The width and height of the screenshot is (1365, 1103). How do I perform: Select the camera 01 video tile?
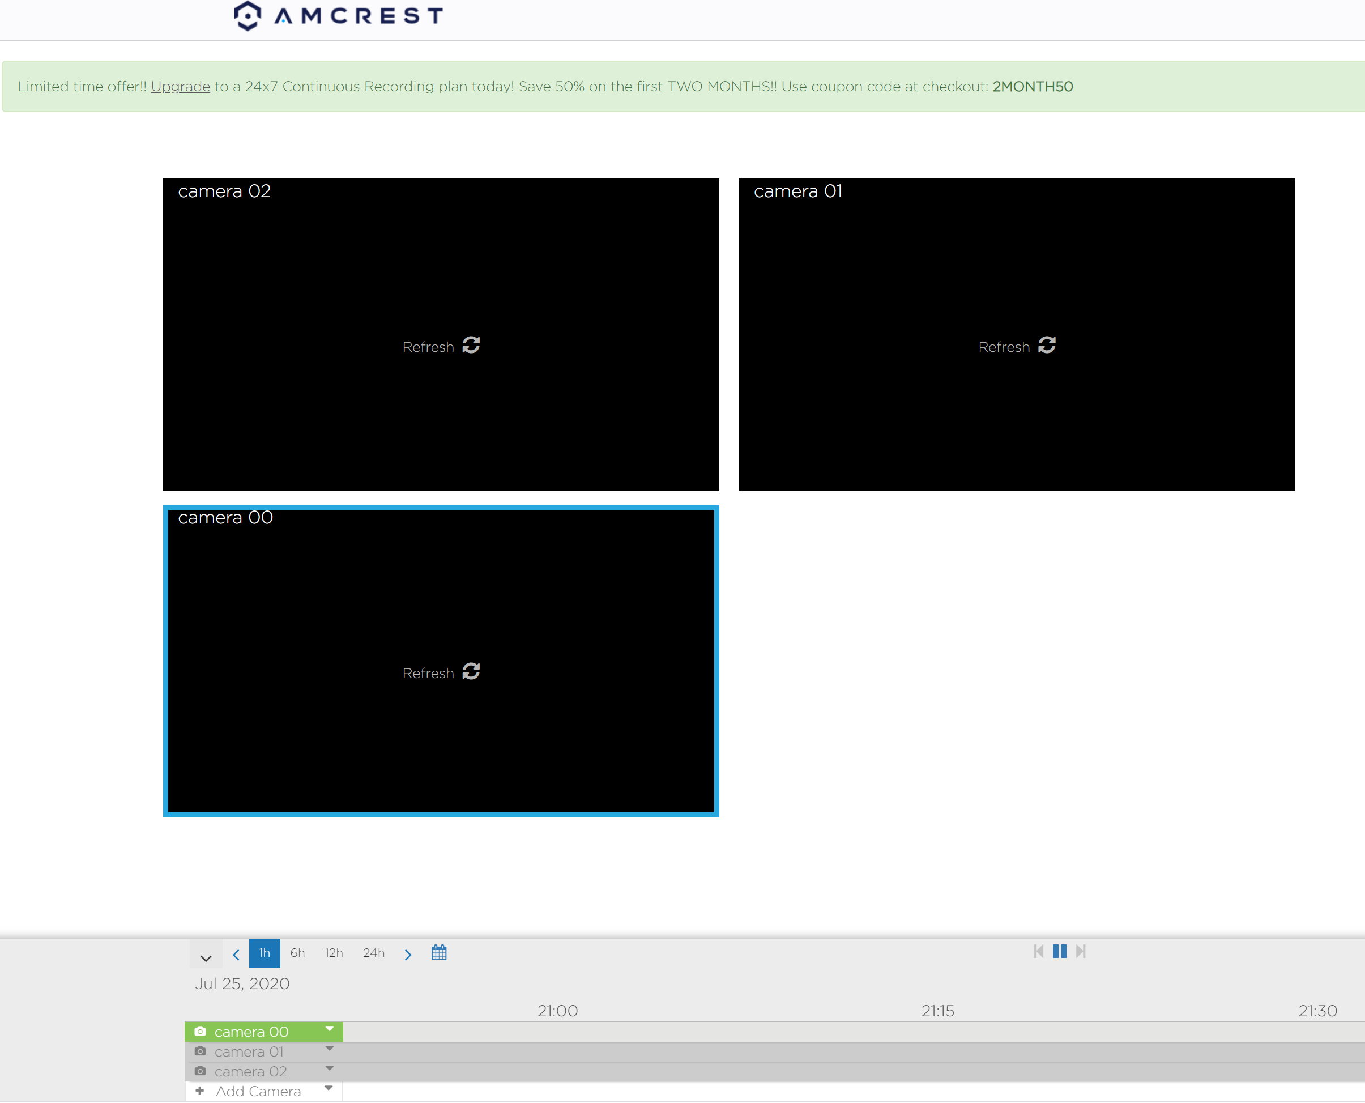tap(1016, 335)
